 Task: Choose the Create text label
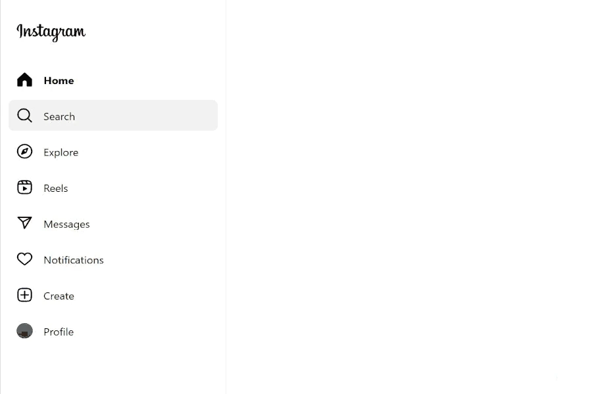coord(59,296)
